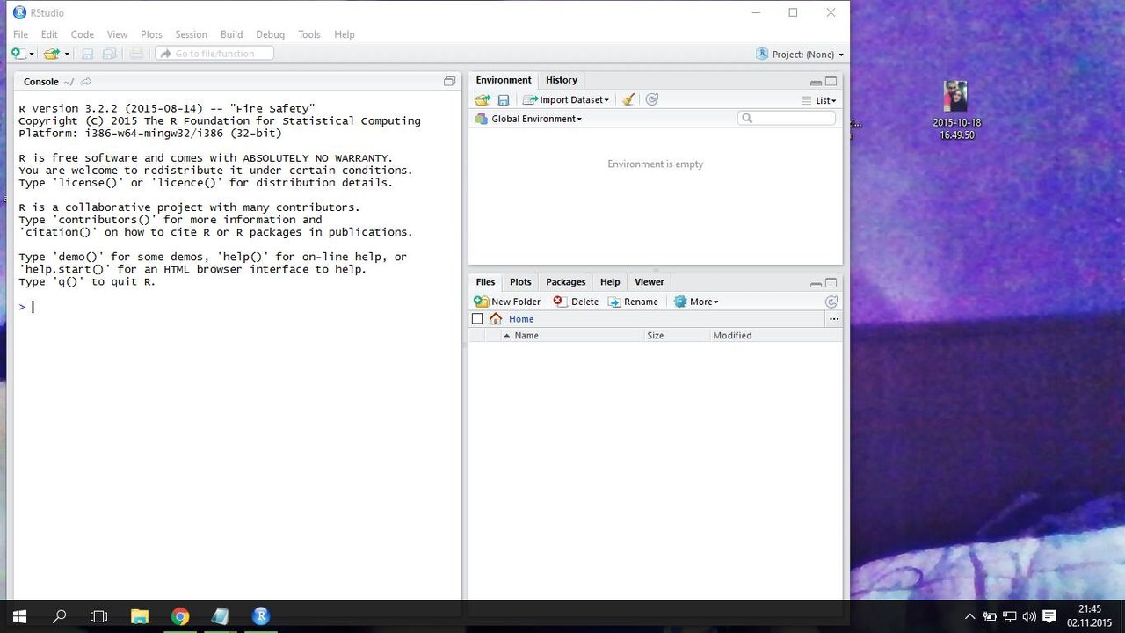
Task: Click the save workspace disk icon
Action: click(504, 100)
